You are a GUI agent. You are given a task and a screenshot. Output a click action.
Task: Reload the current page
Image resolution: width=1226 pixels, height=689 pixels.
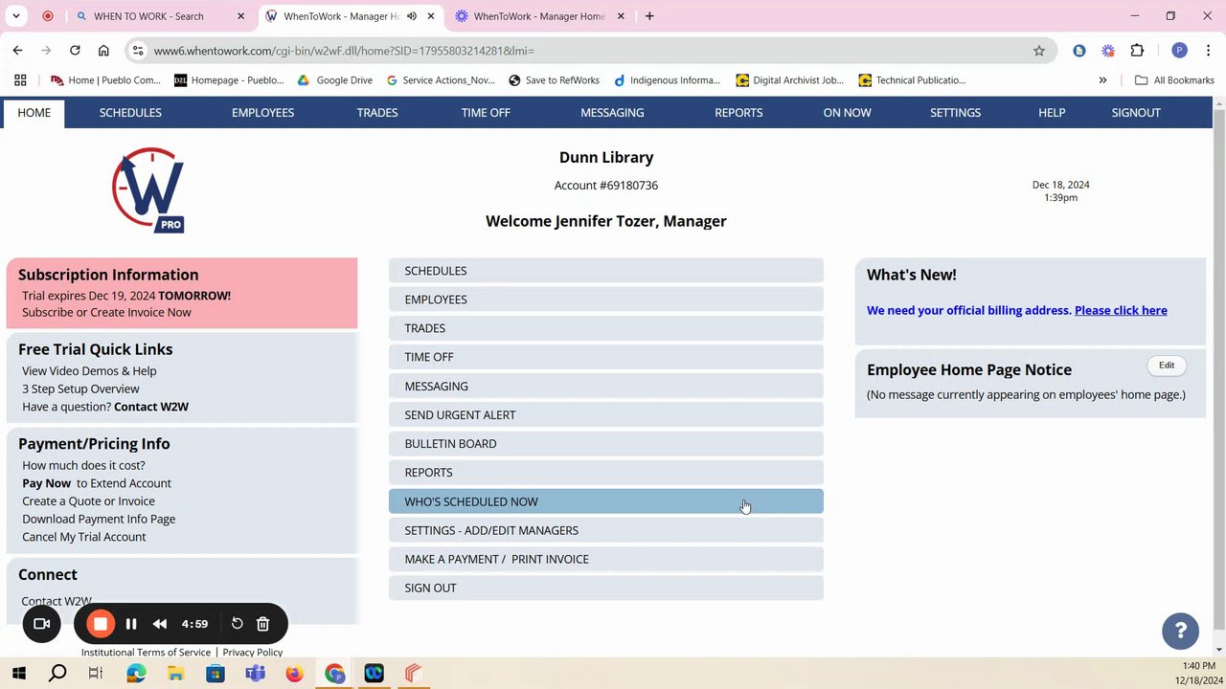click(75, 51)
